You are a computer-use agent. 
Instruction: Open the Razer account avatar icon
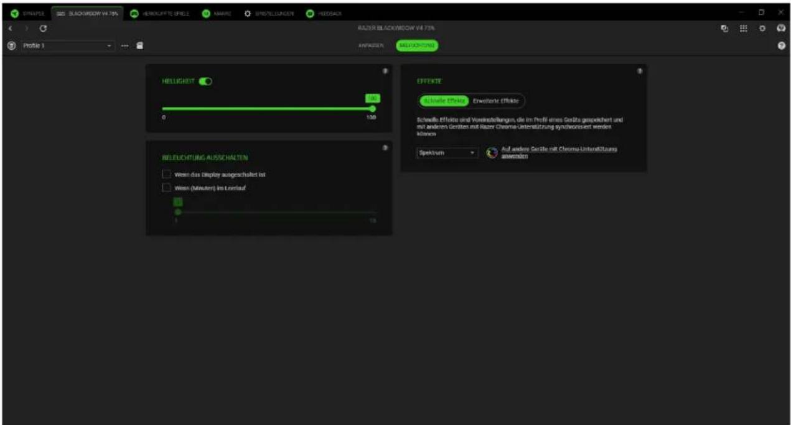[781, 29]
